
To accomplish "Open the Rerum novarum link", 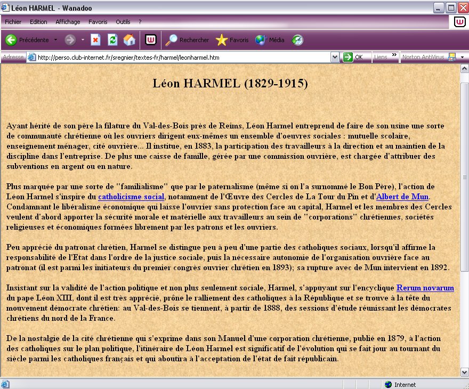I will coord(425,288).
